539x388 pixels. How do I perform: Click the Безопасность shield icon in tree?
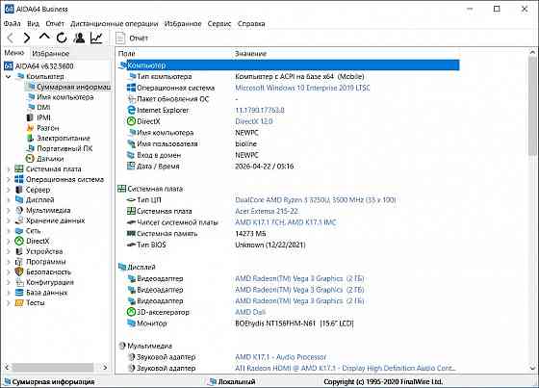[x=19, y=272]
